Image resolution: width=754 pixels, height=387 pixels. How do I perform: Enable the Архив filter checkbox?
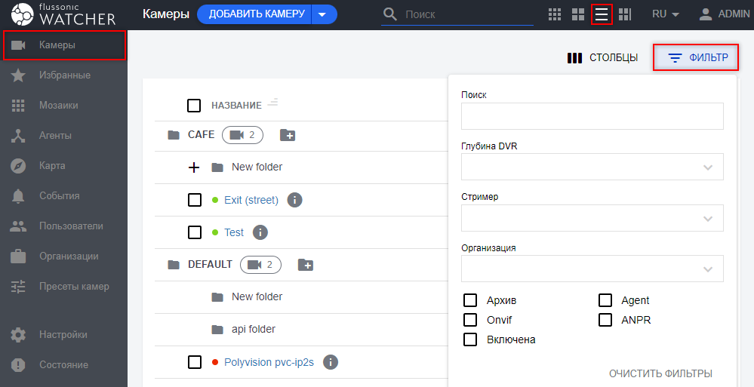tap(470, 300)
